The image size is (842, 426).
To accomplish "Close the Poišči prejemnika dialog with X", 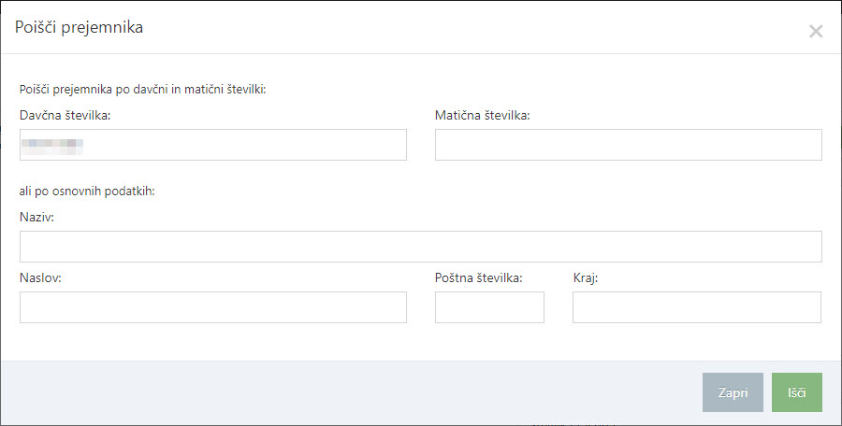I will tap(816, 31).
